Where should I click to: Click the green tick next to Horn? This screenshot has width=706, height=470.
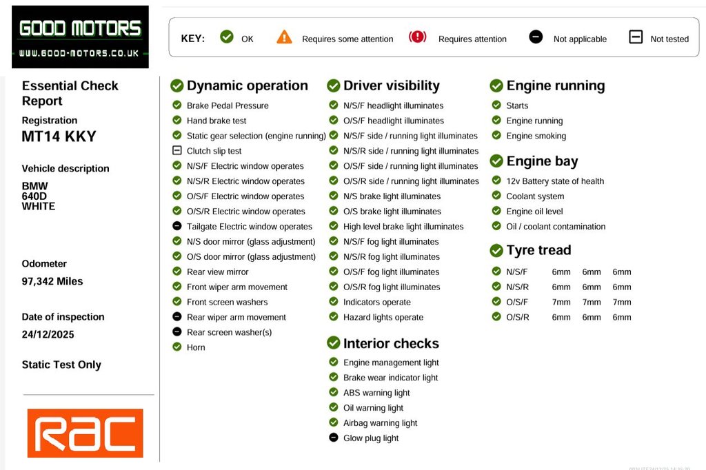click(177, 347)
